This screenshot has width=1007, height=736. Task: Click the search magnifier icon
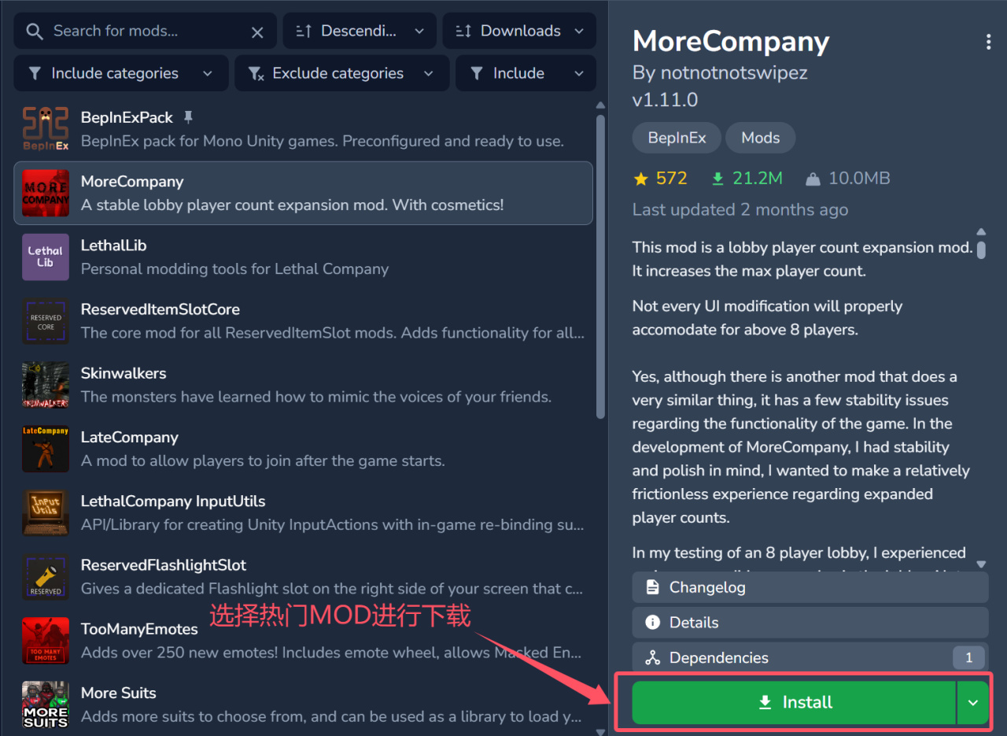(x=34, y=31)
